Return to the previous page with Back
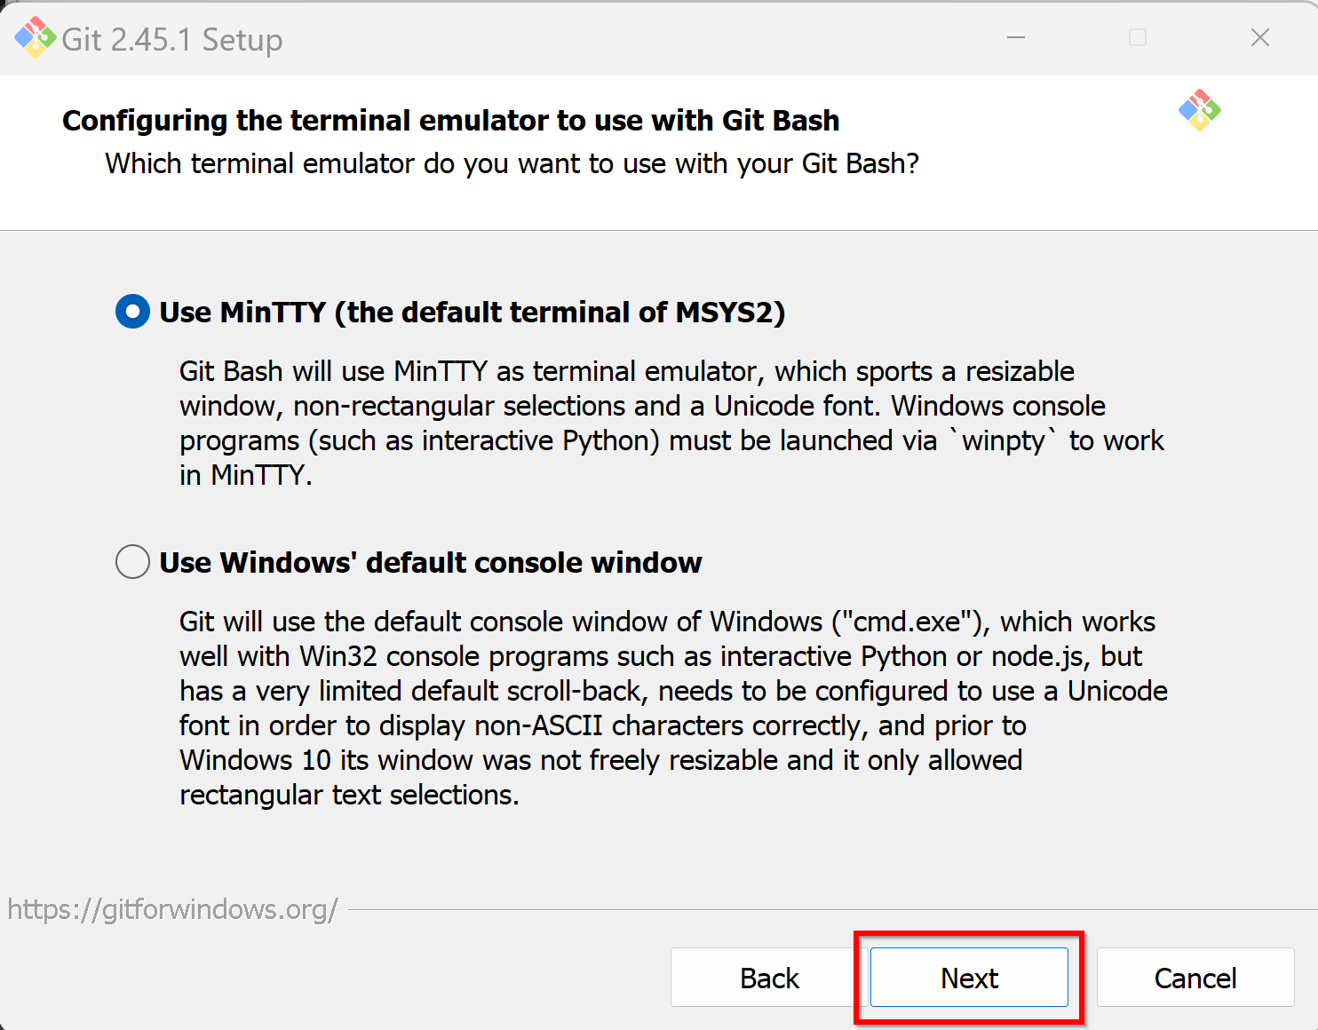This screenshot has height=1030, width=1318. (x=769, y=978)
